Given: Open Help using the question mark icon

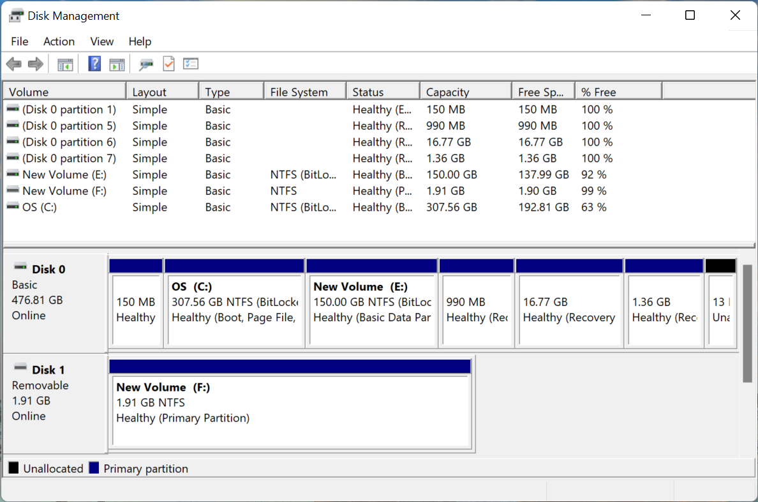Looking at the screenshot, I should click(94, 63).
